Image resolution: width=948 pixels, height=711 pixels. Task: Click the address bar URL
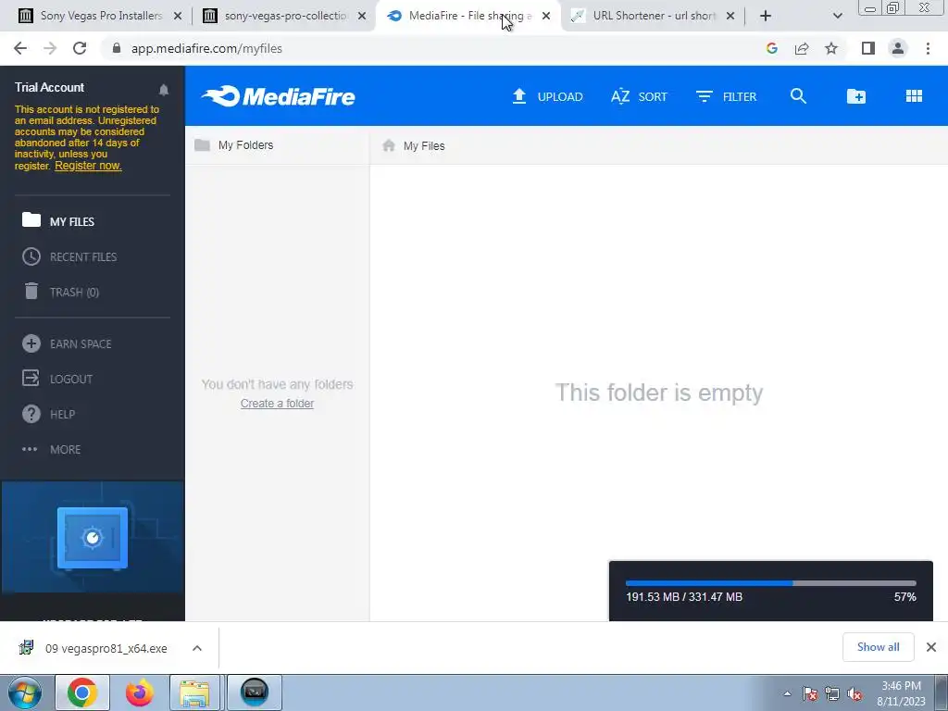pos(206,48)
